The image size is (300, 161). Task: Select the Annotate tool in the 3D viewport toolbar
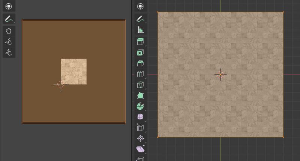140,19
